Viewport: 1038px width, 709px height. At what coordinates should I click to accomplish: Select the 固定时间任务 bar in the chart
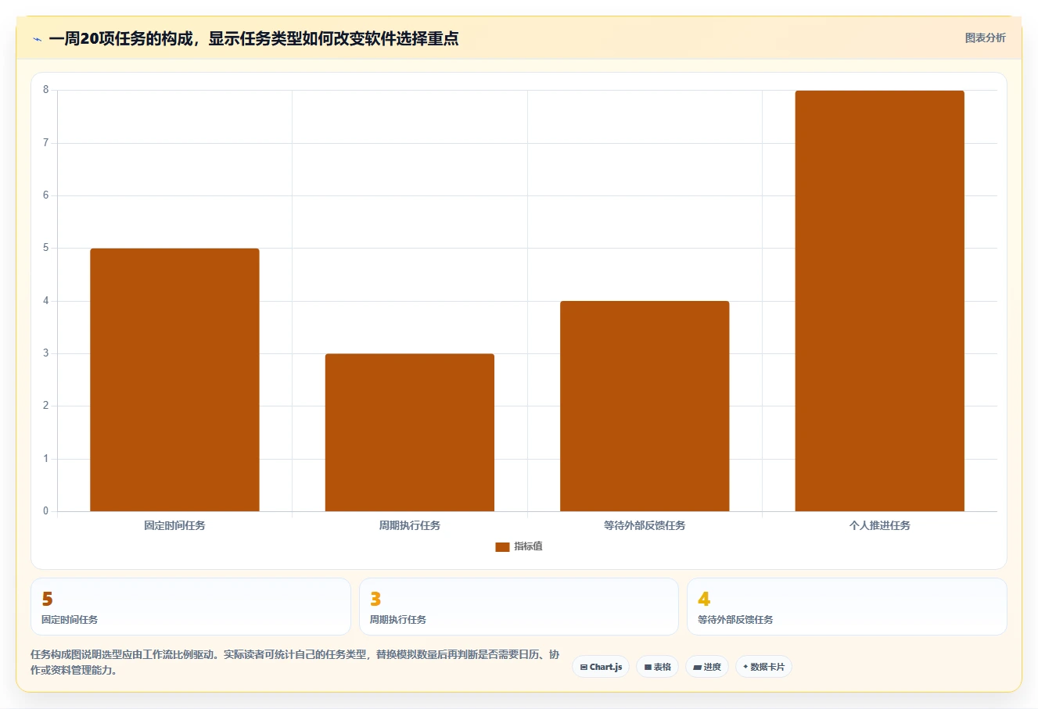(174, 380)
